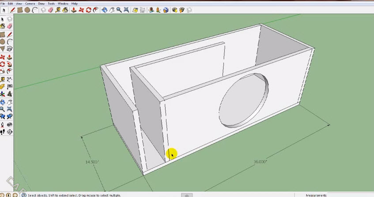
Task: Select the Axes tool in the side palette
Action: (x=2, y=94)
